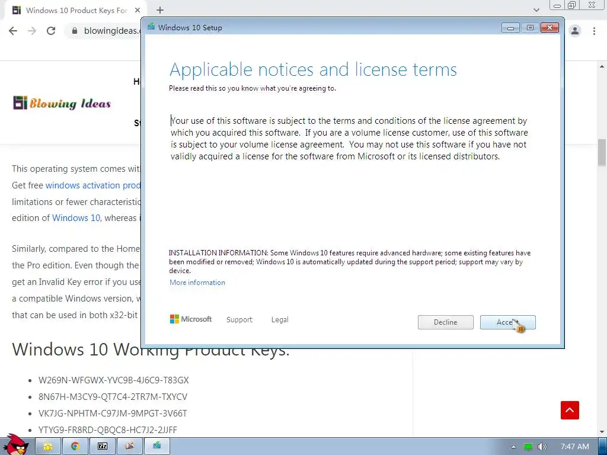Open the volume speaker tray icon
Viewport: 607px width, 455px height.
coord(542,447)
